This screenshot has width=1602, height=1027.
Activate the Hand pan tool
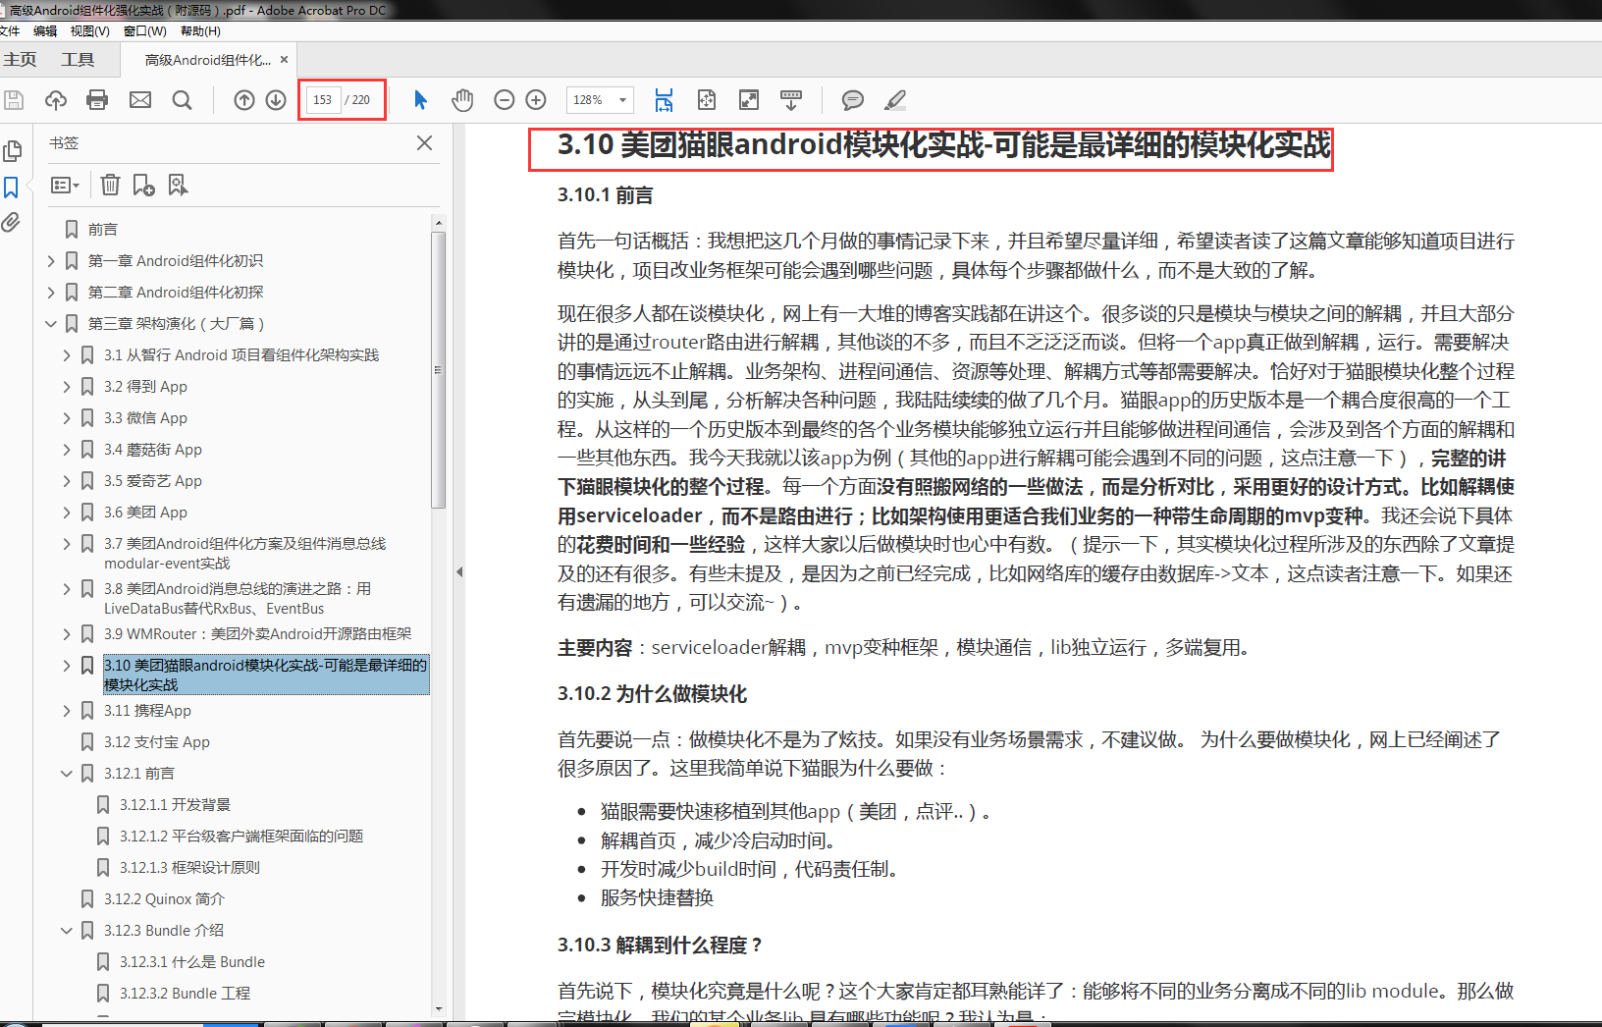(462, 99)
